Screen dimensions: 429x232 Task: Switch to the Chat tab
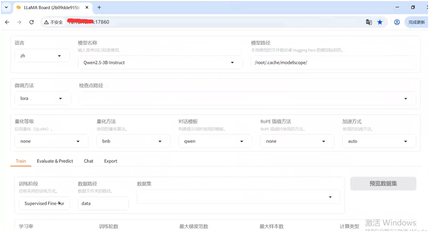pos(89,161)
